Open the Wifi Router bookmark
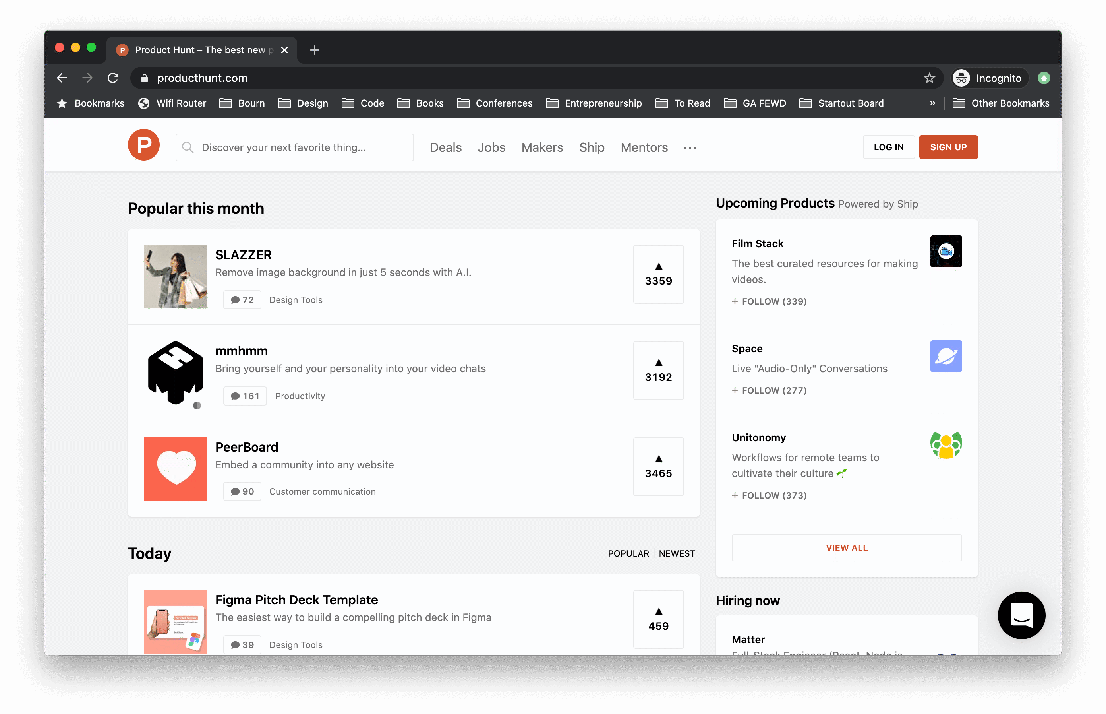This screenshot has width=1106, height=714. tap(172, 103)
